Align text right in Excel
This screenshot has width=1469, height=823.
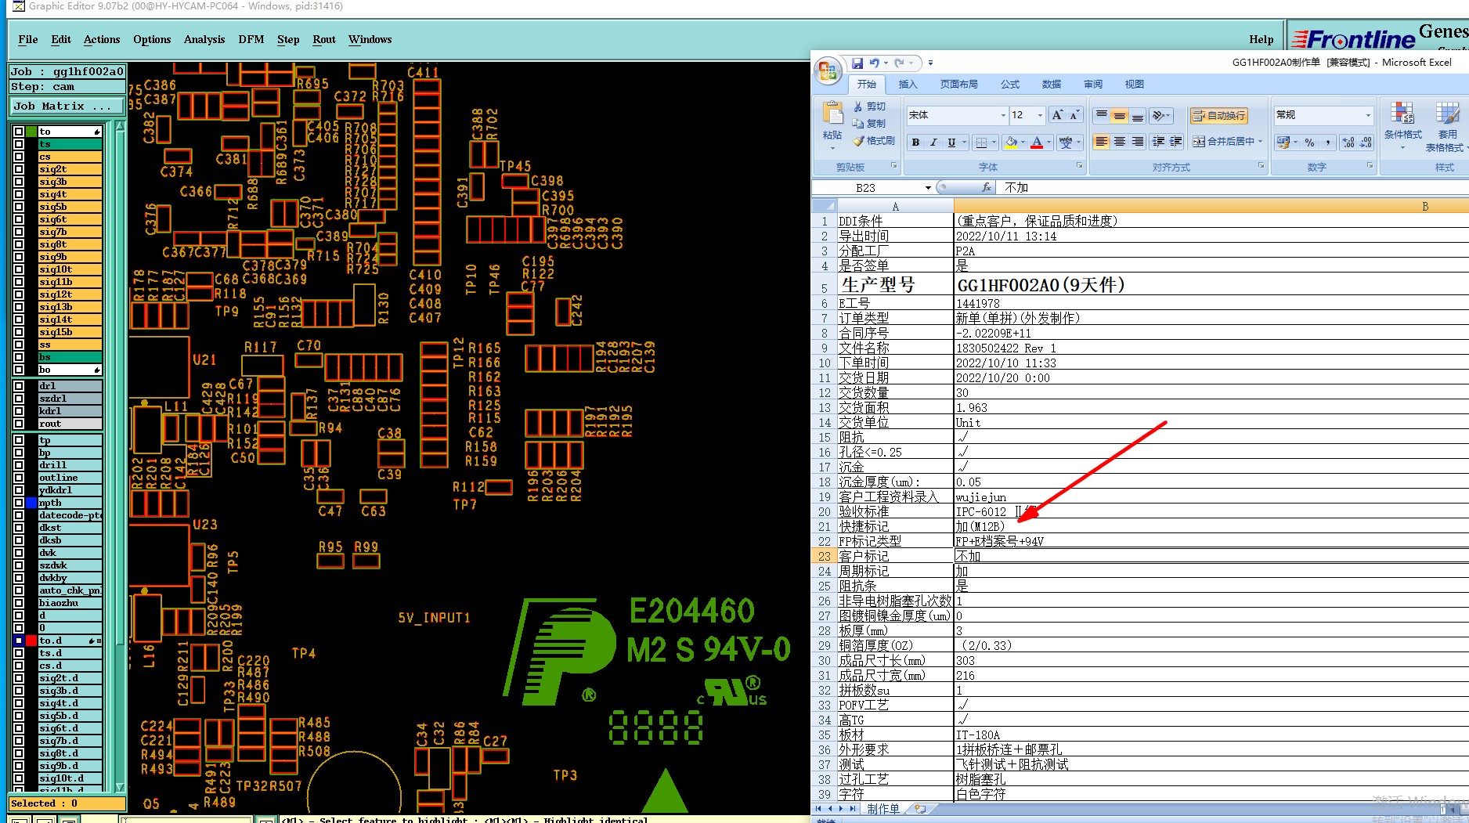(1138, 142)
